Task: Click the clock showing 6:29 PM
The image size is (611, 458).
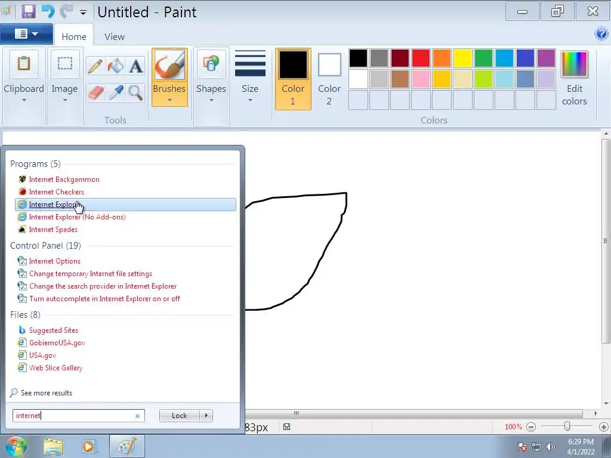Action: coord(581,442)
